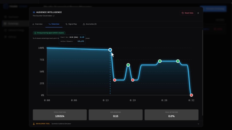Click the Active Viewers value 121,271 in tooltip
232x130 pixels.
click(81, 41)
